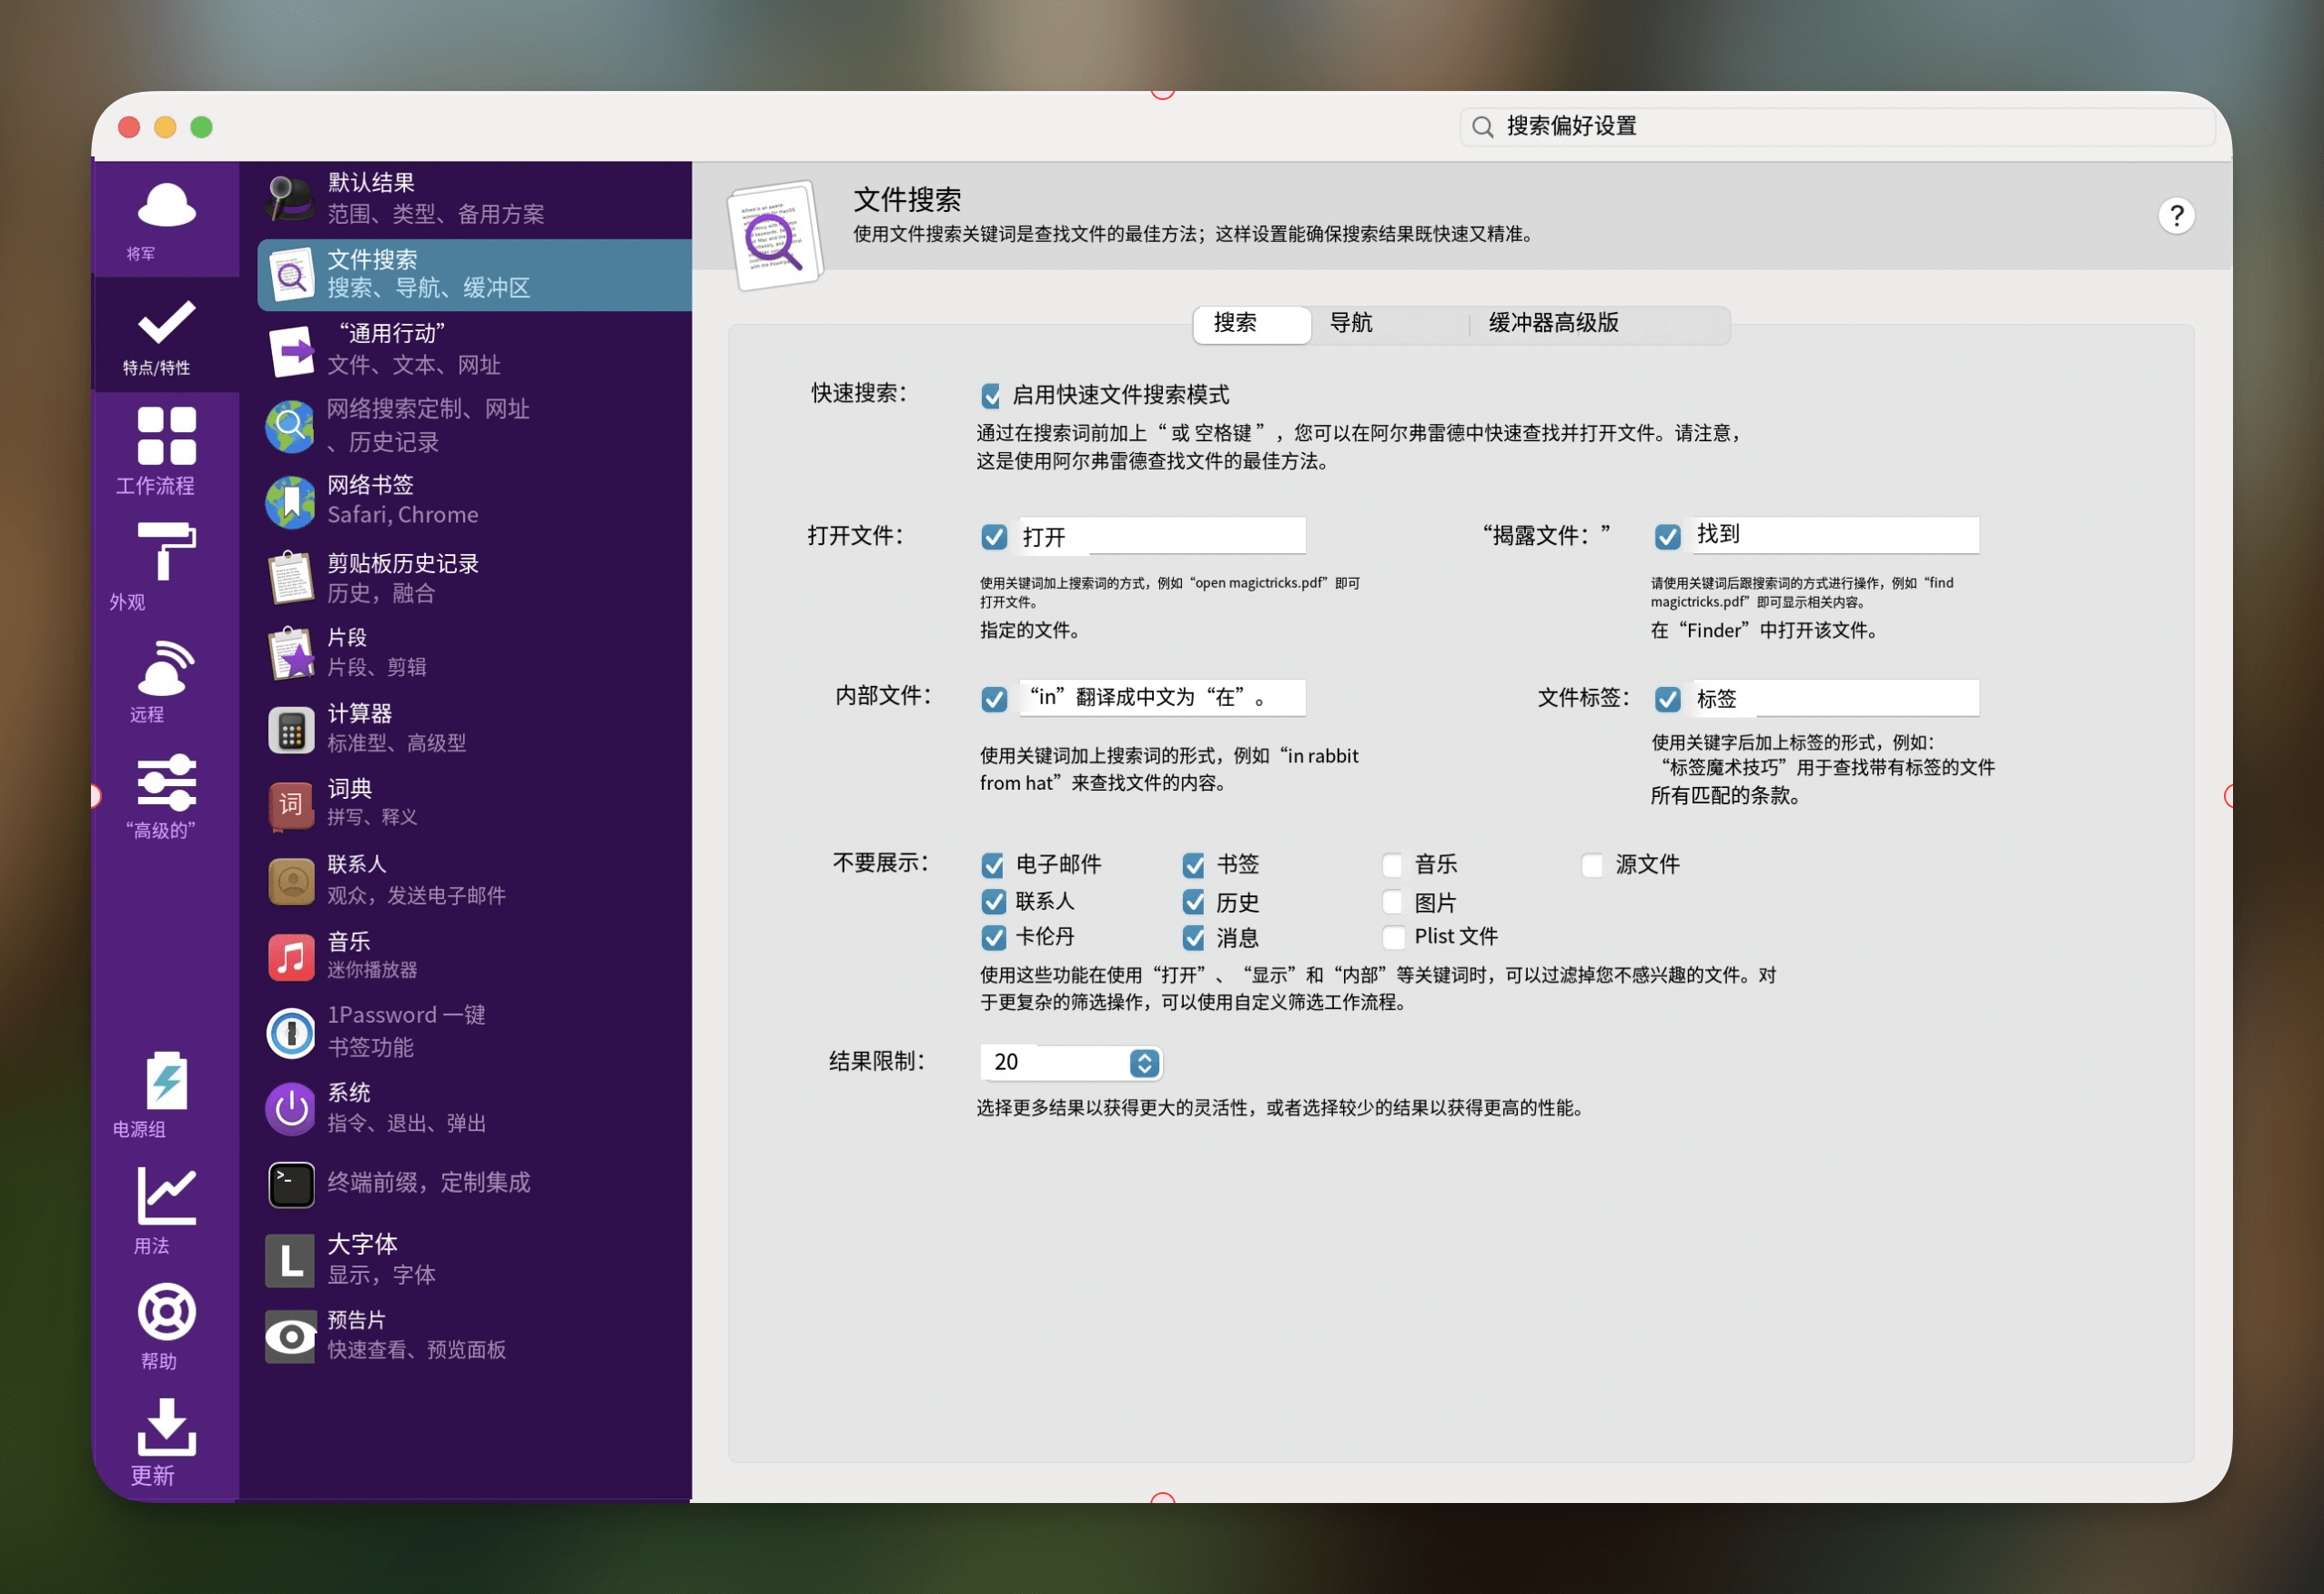Switch to the 缓冲器高级版 tab

tap(1553, 323)
